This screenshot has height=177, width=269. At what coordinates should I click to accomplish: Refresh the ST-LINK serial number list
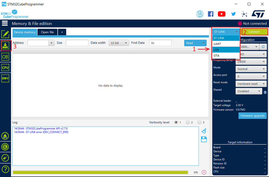(263, 47)
